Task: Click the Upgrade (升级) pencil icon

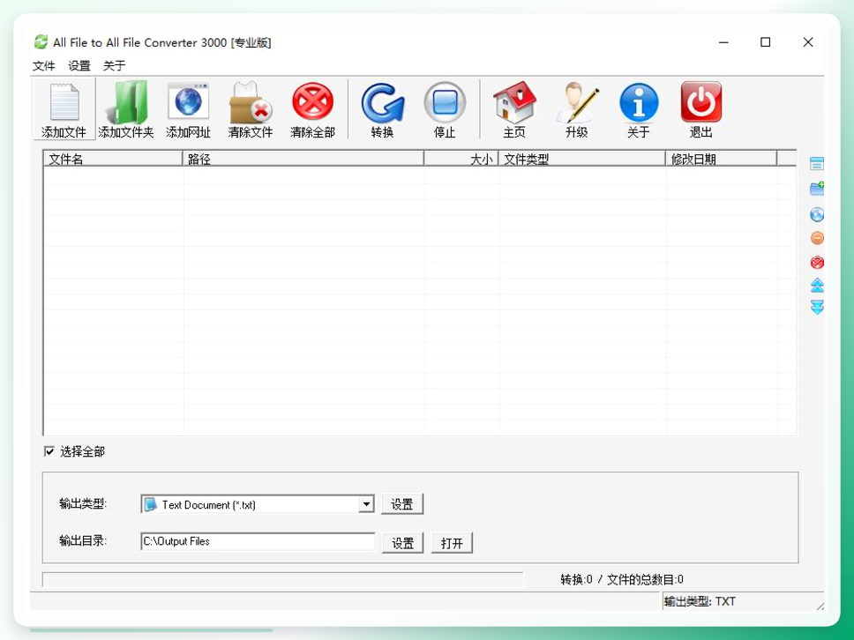Action: tap(577, 102)
